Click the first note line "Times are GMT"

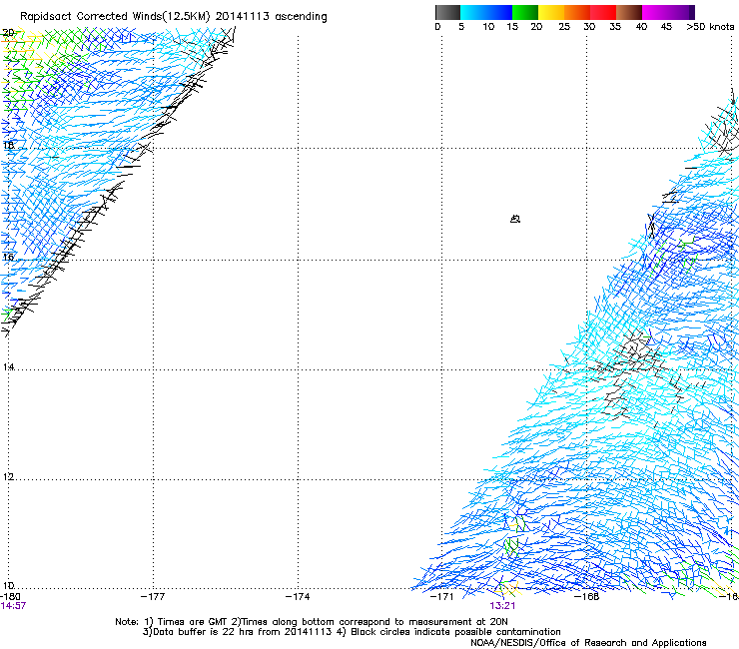coord(311,622)
